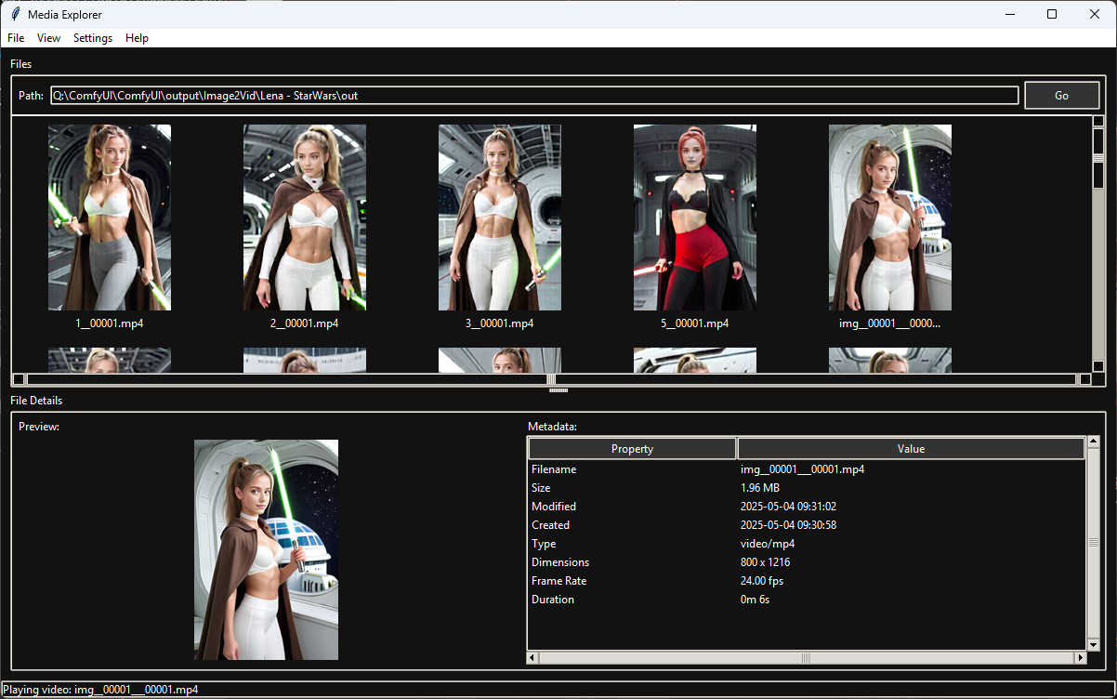Viewport: 1117px width, 699px height.
Task: Click the files list vertical scrollbar thumb
Action: [x=1098, y=158]
